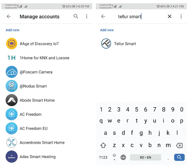Tap the b key

coord(150,145)
